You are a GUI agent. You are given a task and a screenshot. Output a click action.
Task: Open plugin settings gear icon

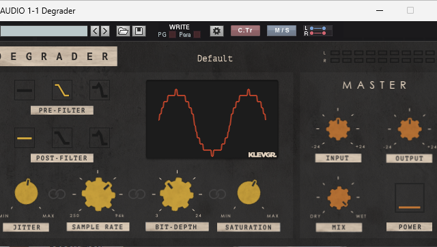(216, 31)
